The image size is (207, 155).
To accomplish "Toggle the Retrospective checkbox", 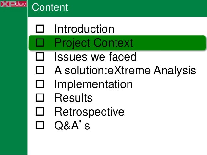I will [x=40, y=112].
